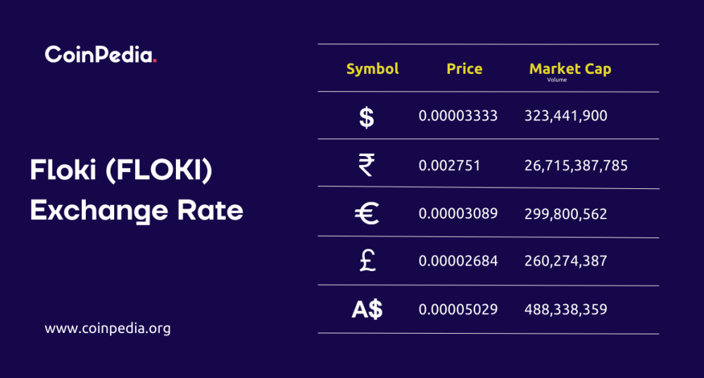The image size is (704, 378).
Task: Select the euro currency symbol
Action: (367, 213)
